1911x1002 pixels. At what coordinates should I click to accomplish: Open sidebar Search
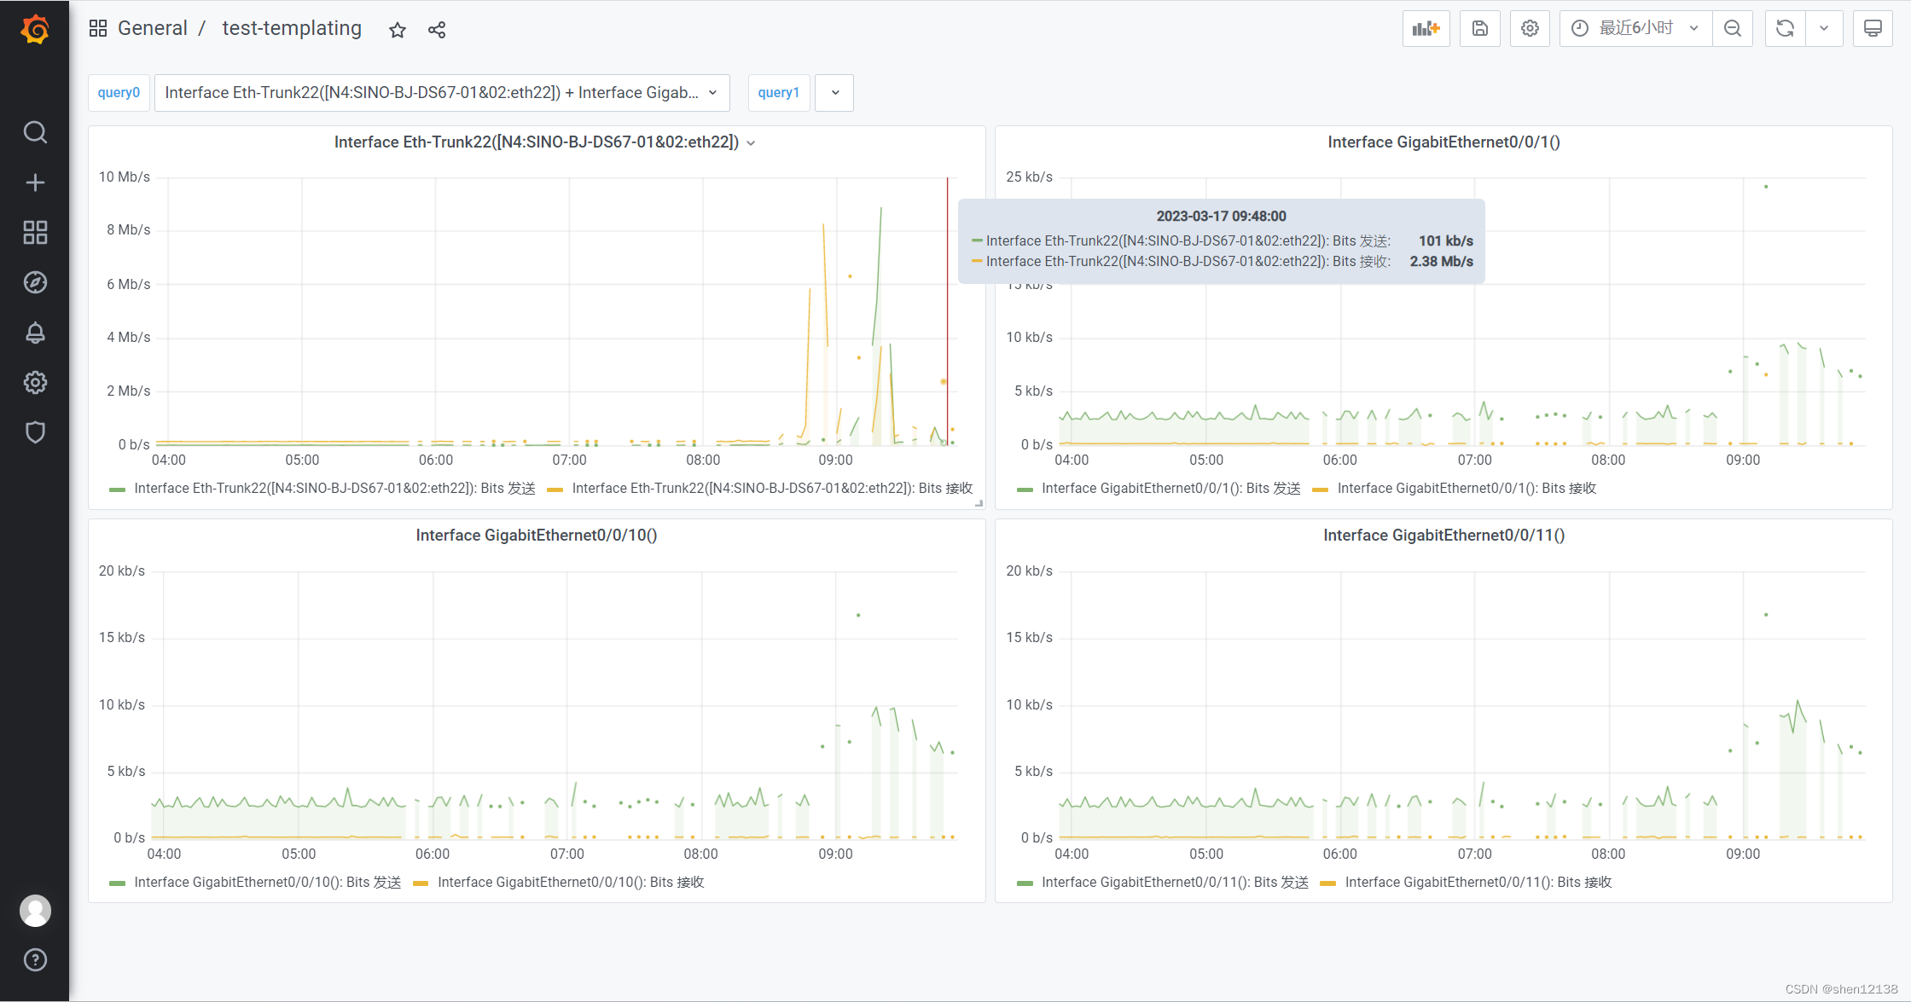click(35, 132)
